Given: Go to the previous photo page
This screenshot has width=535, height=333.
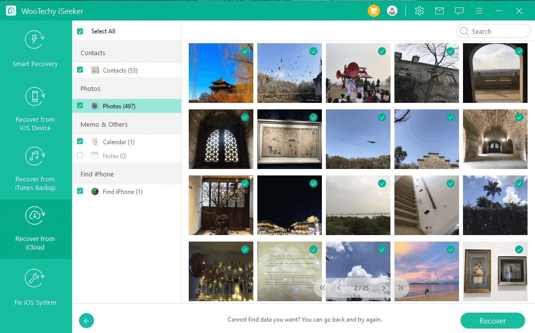Looking at the screenshot, I should pyautogui.click(x=339, y=288).
